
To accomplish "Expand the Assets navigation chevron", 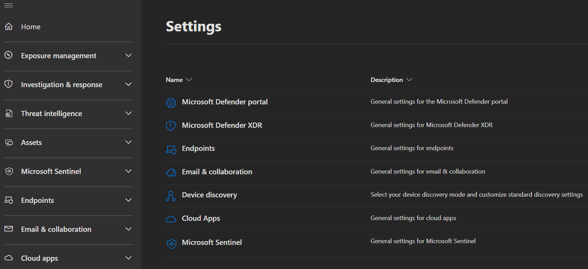I will click(128, 142).
